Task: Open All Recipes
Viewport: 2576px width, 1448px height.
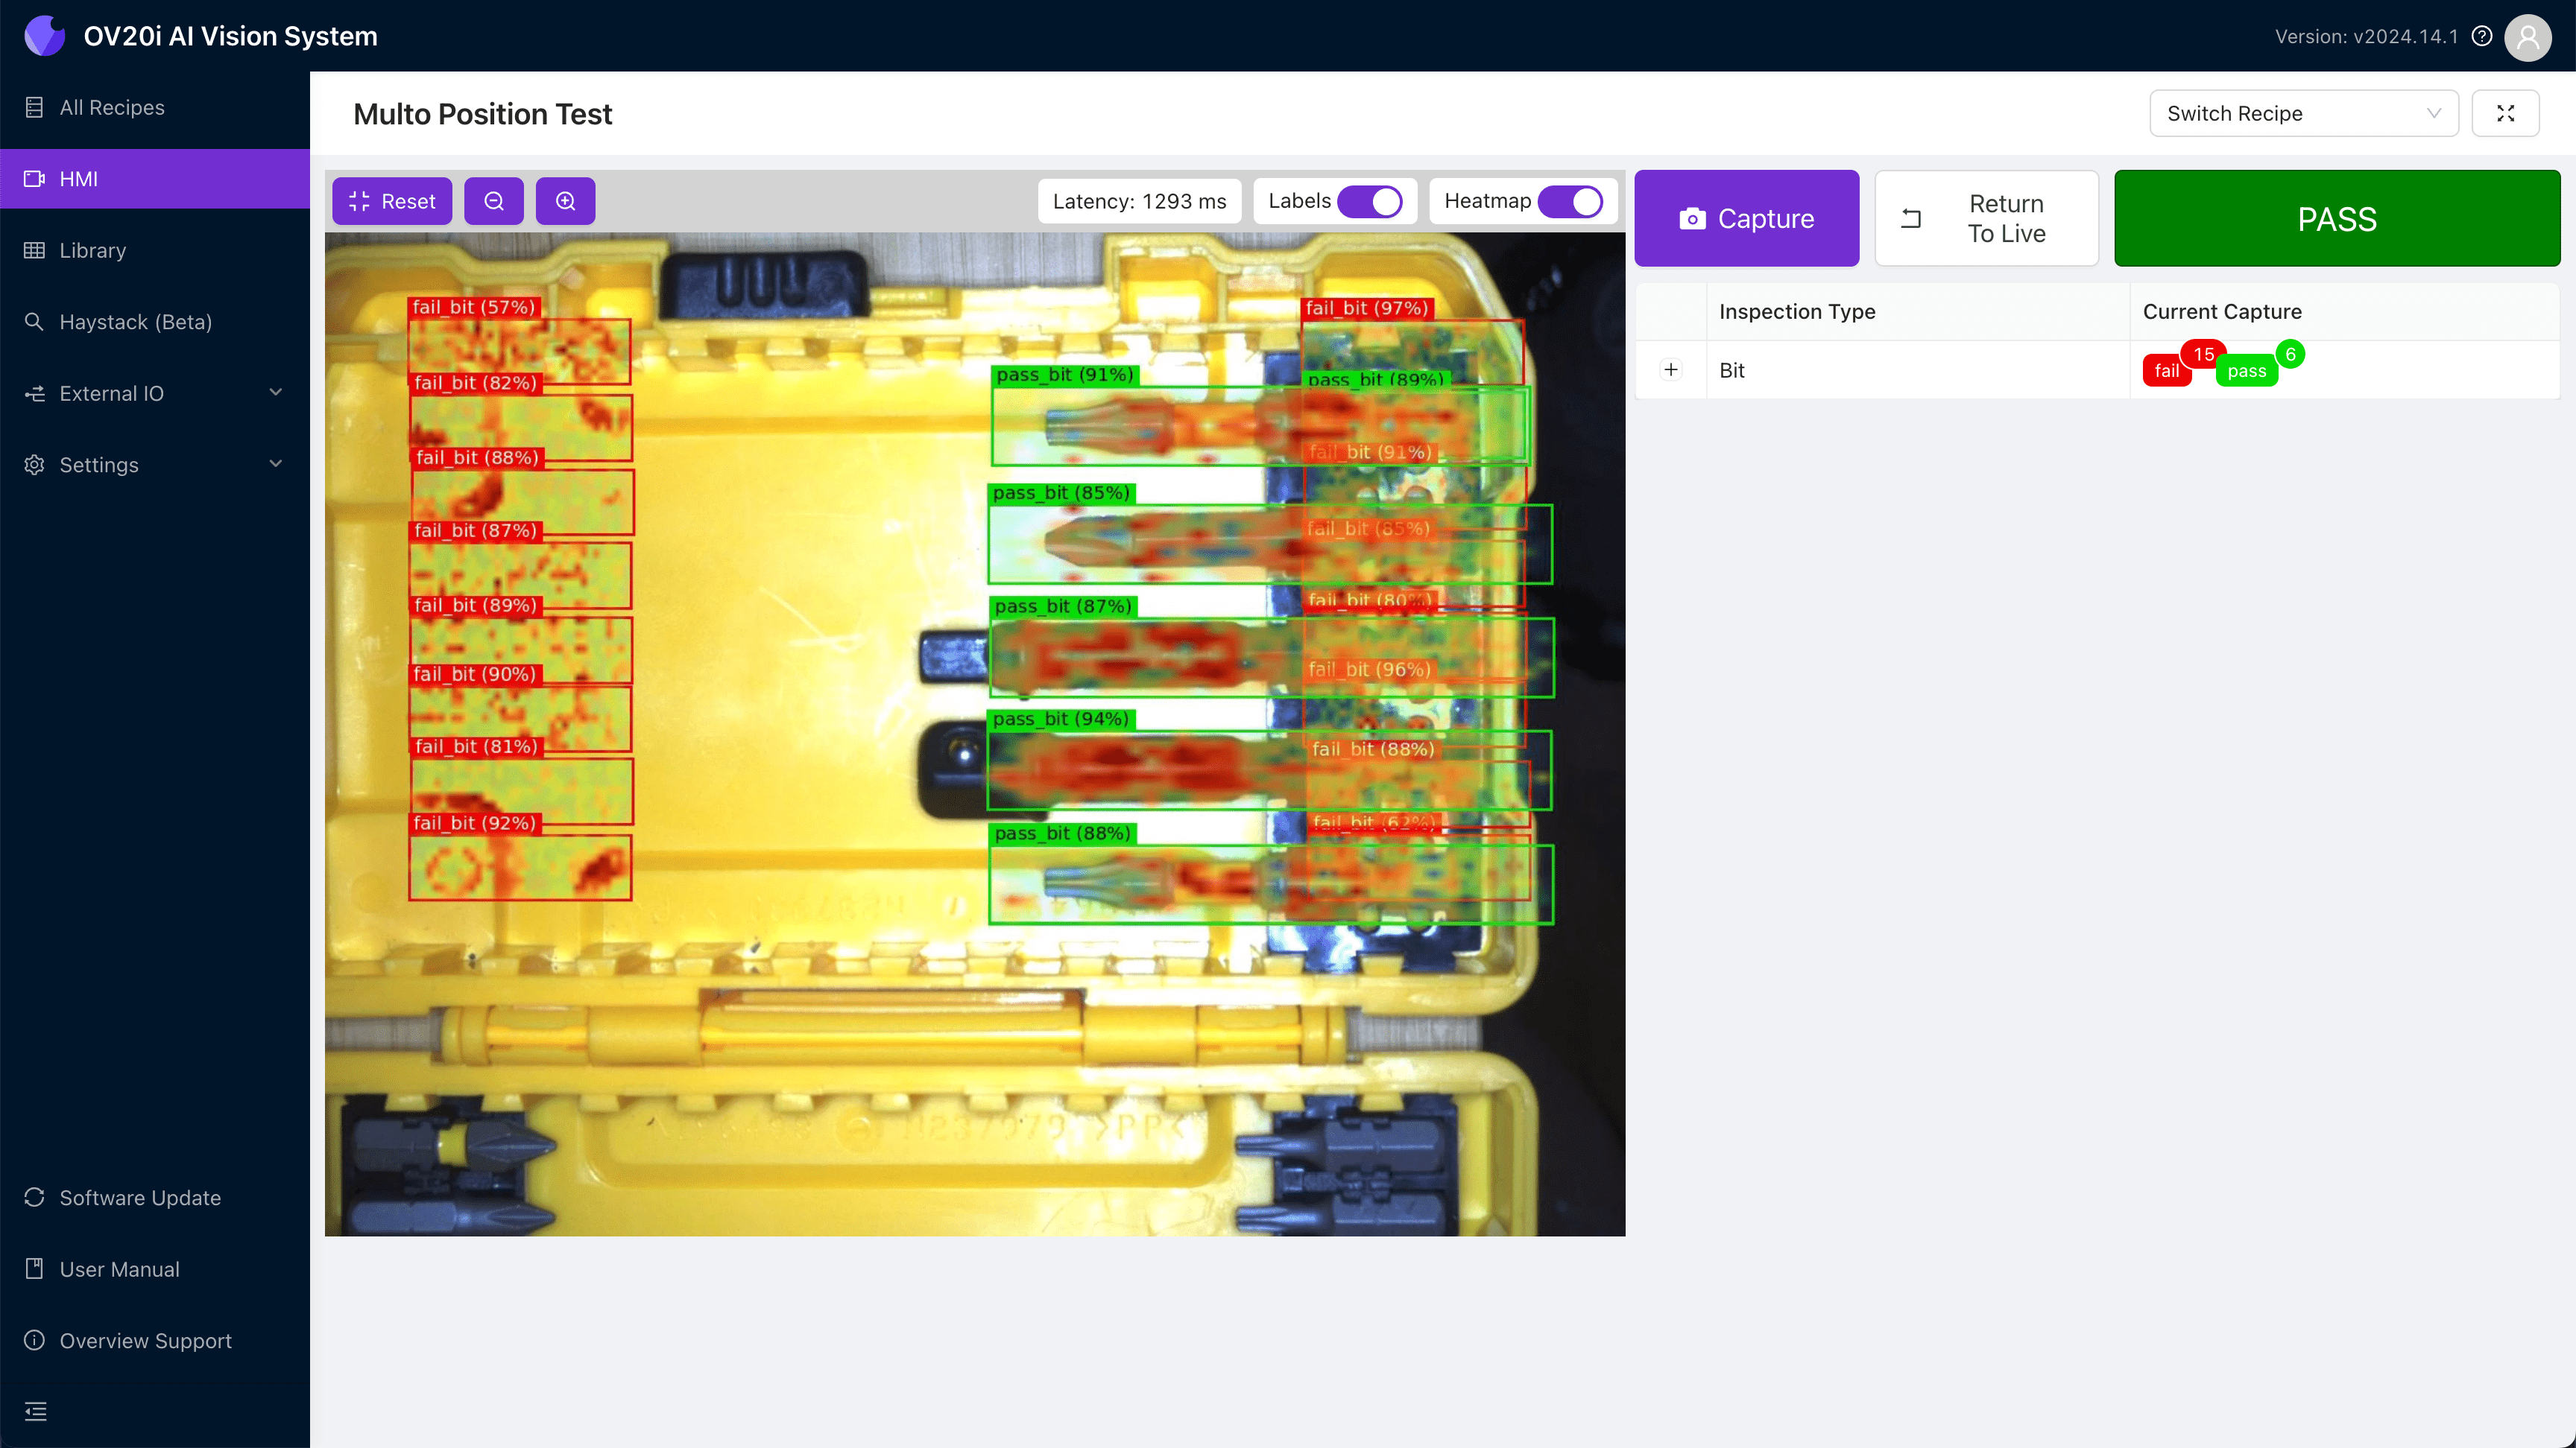Action: (111, 107)
